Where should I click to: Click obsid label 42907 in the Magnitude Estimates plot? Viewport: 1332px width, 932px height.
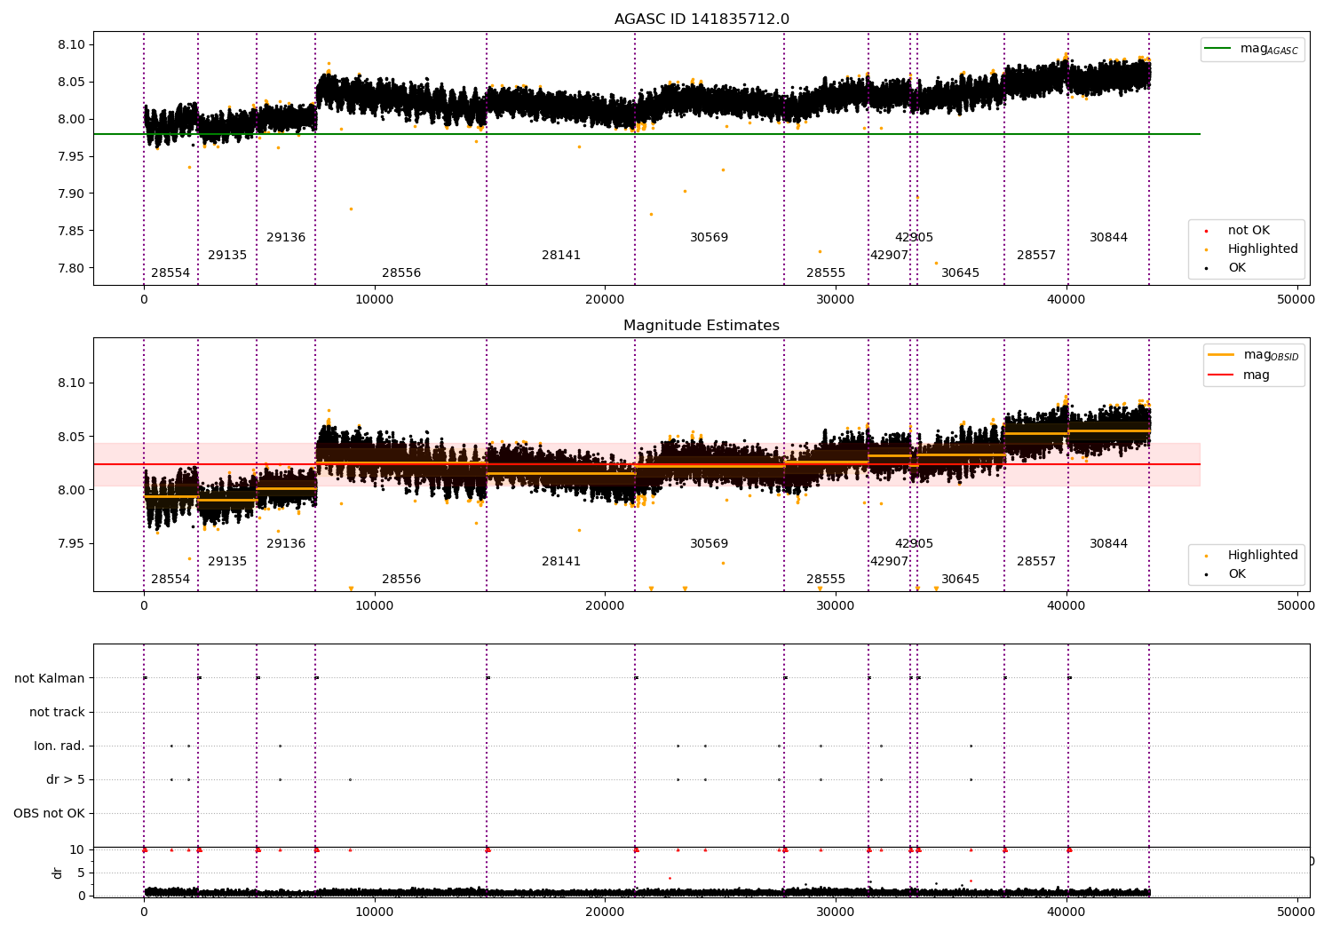[890, 561]
